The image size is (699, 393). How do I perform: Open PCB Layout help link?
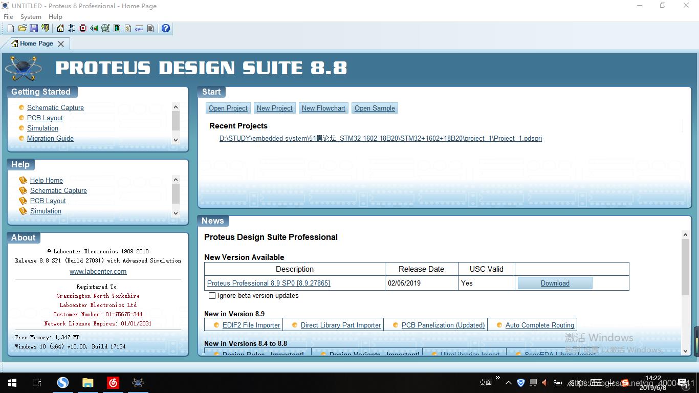pos(48,201)
